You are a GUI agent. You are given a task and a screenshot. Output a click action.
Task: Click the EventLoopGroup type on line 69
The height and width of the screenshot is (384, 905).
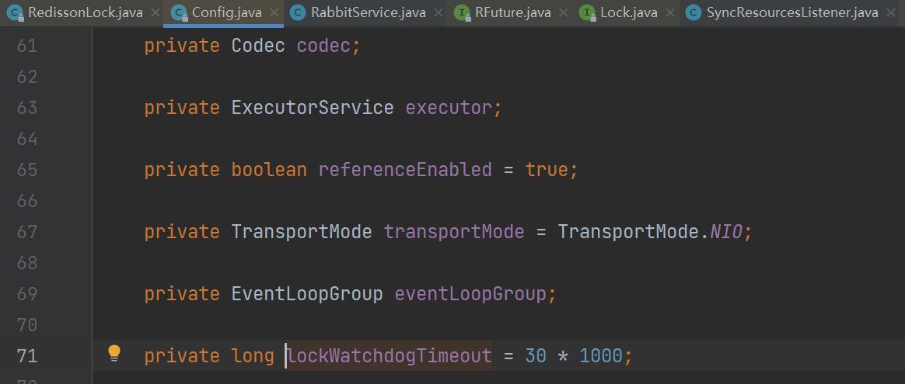(x=307, y=293)
